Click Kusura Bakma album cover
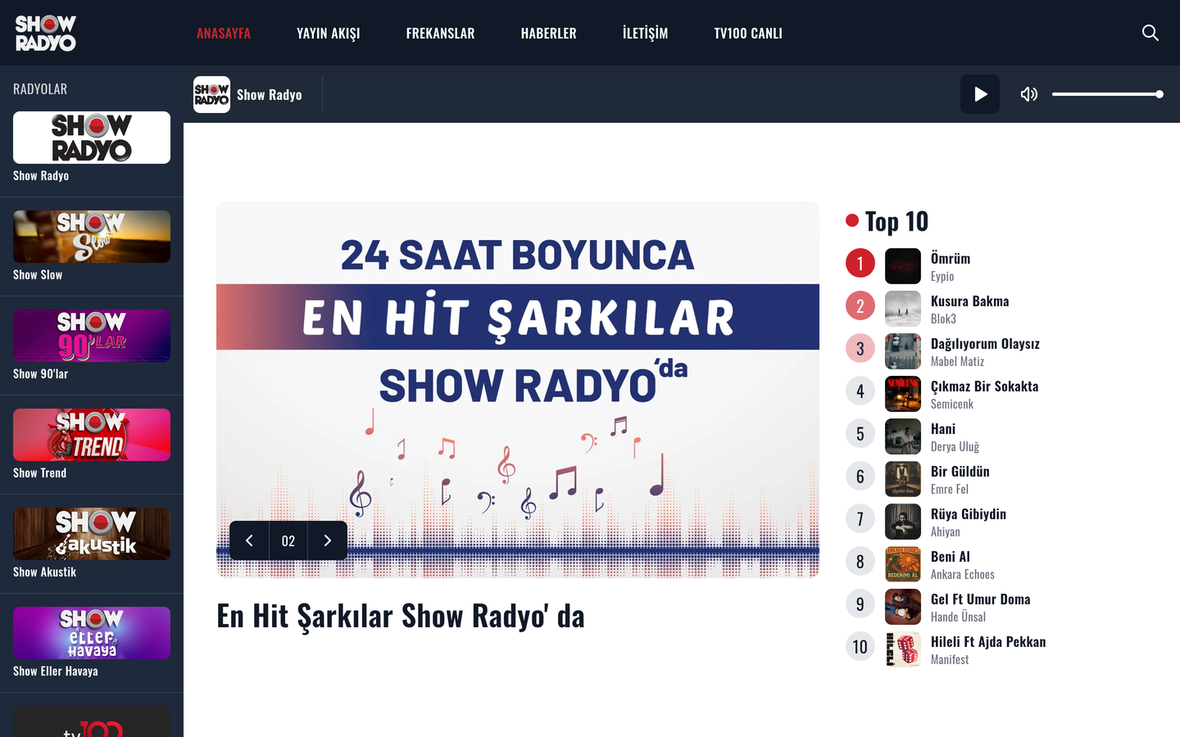 point(903,309)
